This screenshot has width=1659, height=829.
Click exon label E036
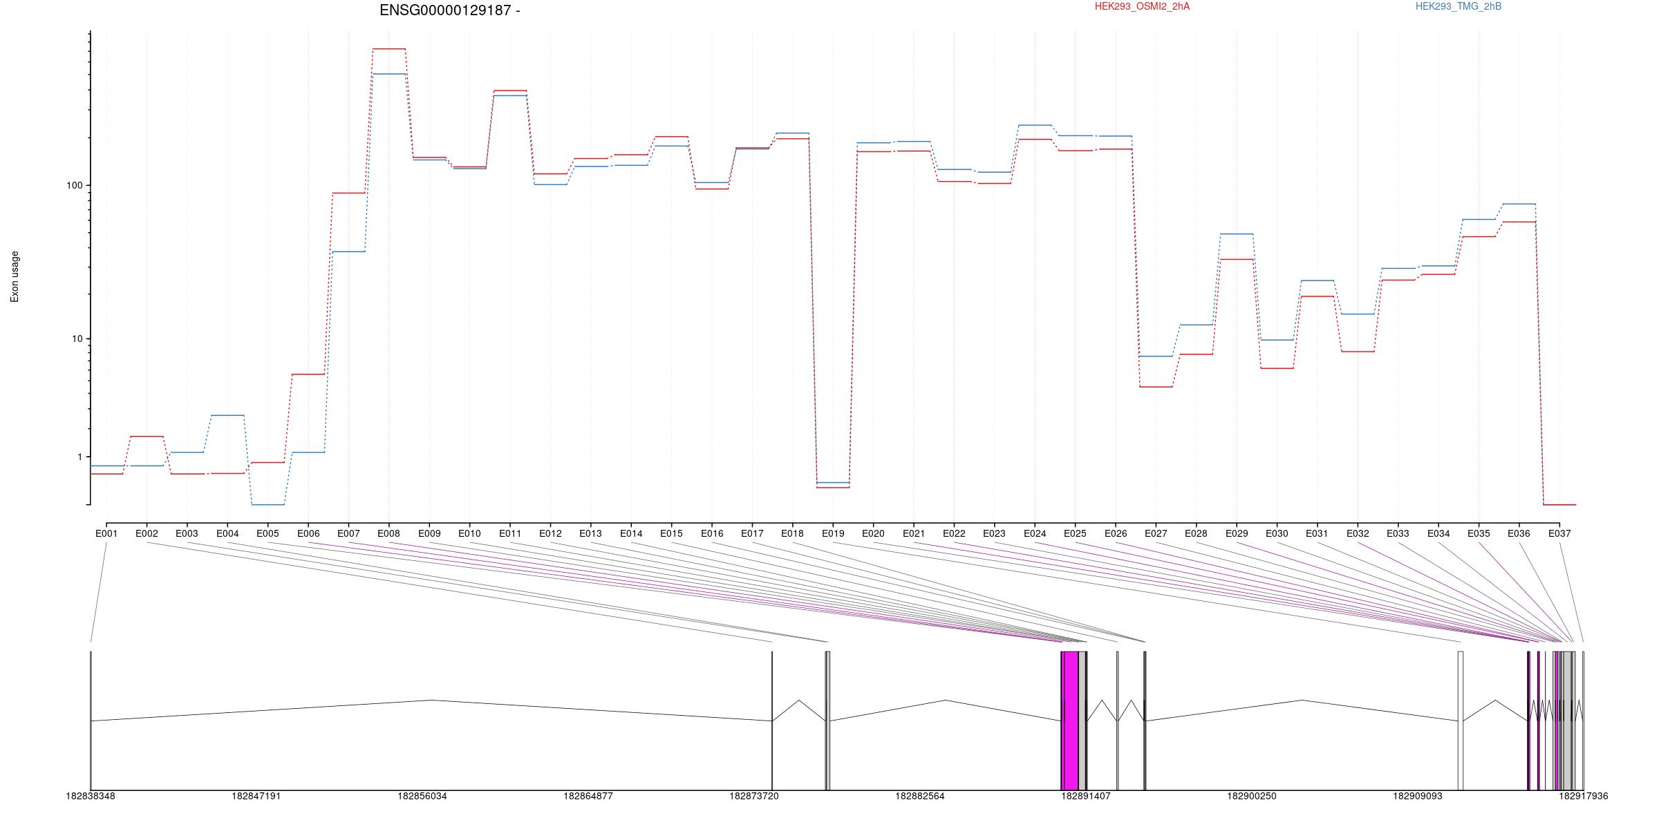tap(1519, 533)
